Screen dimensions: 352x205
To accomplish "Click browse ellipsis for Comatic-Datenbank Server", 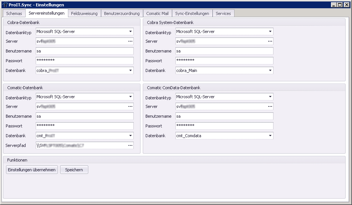I will coord(130,106).
